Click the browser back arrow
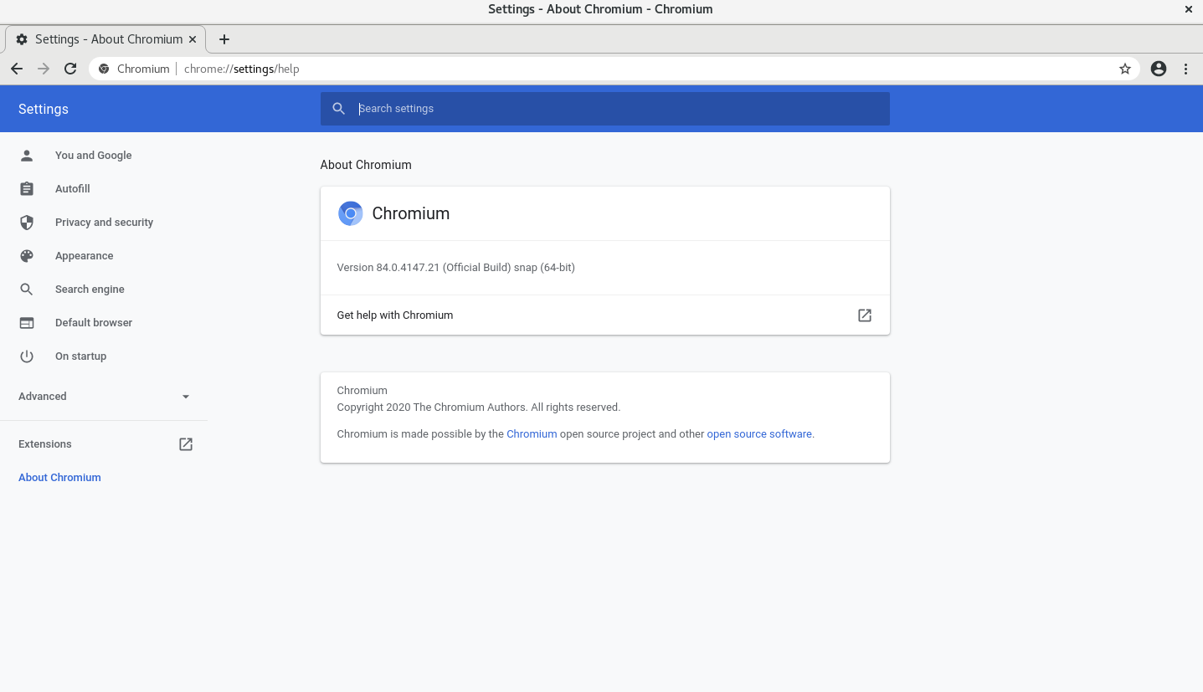This screenshot has height=692, width=1203. coord(17,69)
